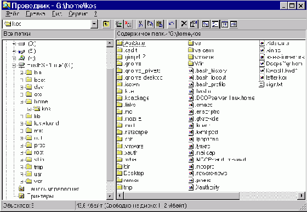The height and width of the screenshot is (212, 307).
Task: Select the .gnome folder icon
Action: (x=120, y=64)
